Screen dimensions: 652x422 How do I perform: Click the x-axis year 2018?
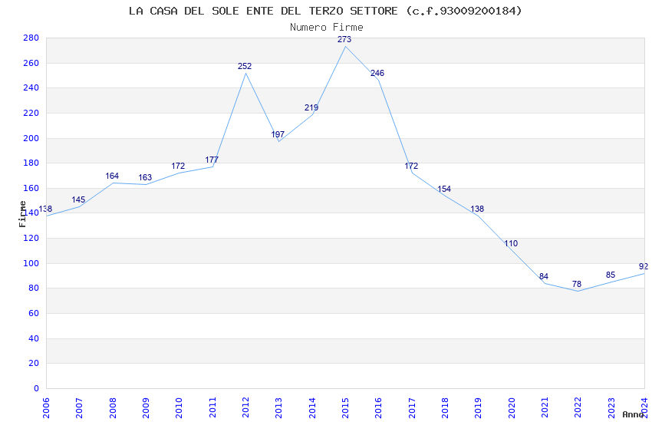click(446, 408)
